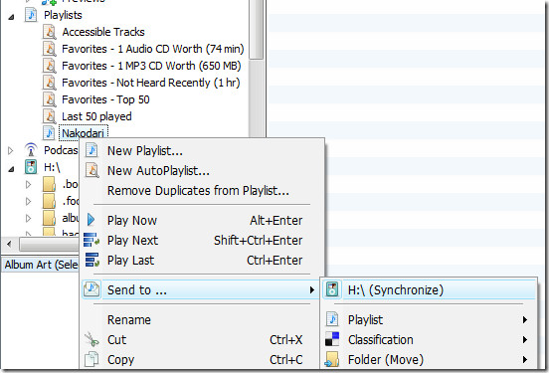Click the Podcast antenna icon
549x373 pixels.
[x=31, y=150]
